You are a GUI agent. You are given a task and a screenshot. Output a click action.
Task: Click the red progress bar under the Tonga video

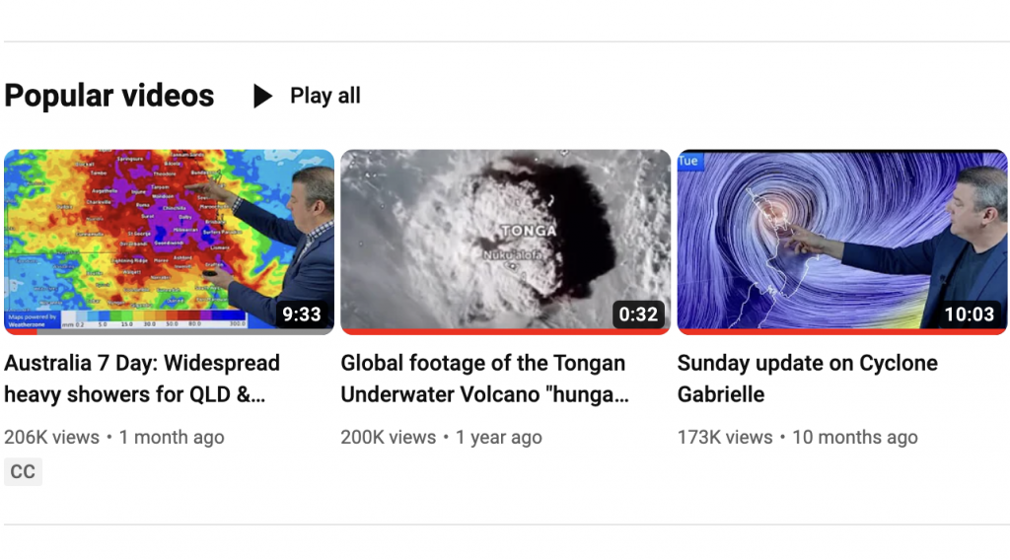pyautogui.click(x=505, y=332)
